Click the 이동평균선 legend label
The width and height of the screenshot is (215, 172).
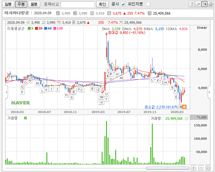pos(16,29)
